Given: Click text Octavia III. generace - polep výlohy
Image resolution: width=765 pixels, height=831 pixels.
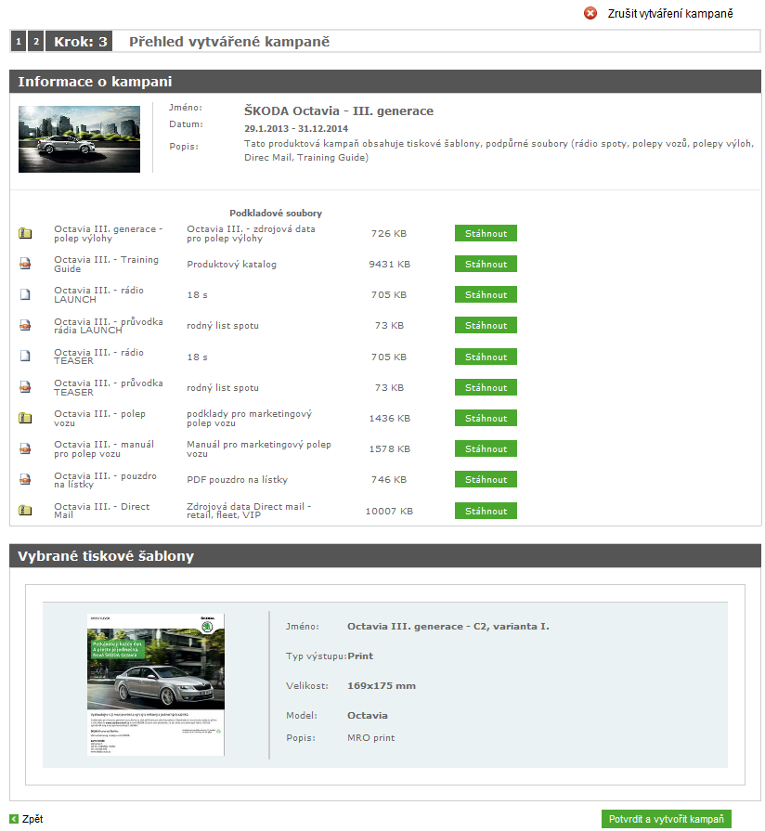Looking at the screenshot, I should click(x=108, y=233).
